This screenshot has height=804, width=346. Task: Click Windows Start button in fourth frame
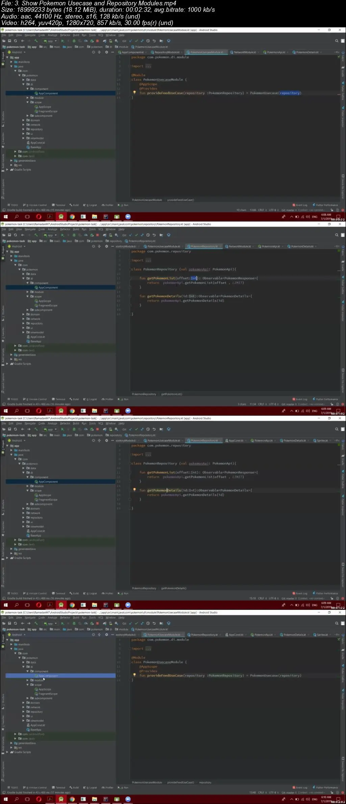tap(6, 799)
